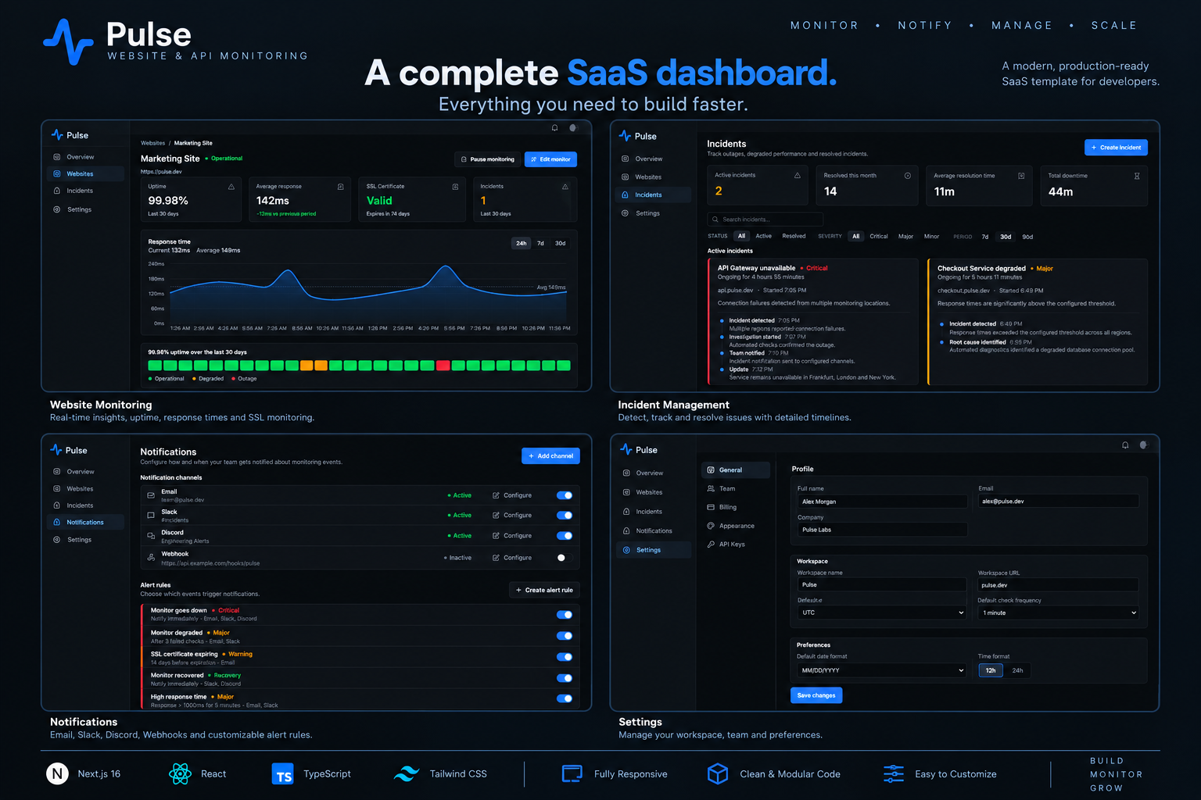Click the Billing icon in Settings submenu
This screenshot has height=800, width=1201.
pos(711,507)
